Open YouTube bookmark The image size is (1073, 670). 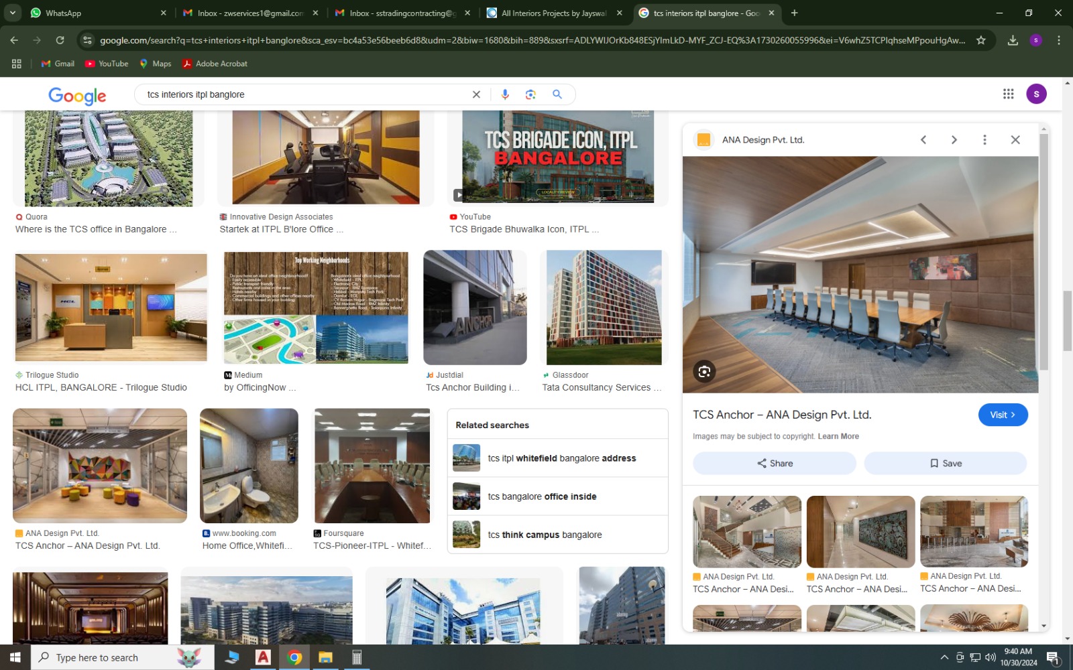click(107, 64)
